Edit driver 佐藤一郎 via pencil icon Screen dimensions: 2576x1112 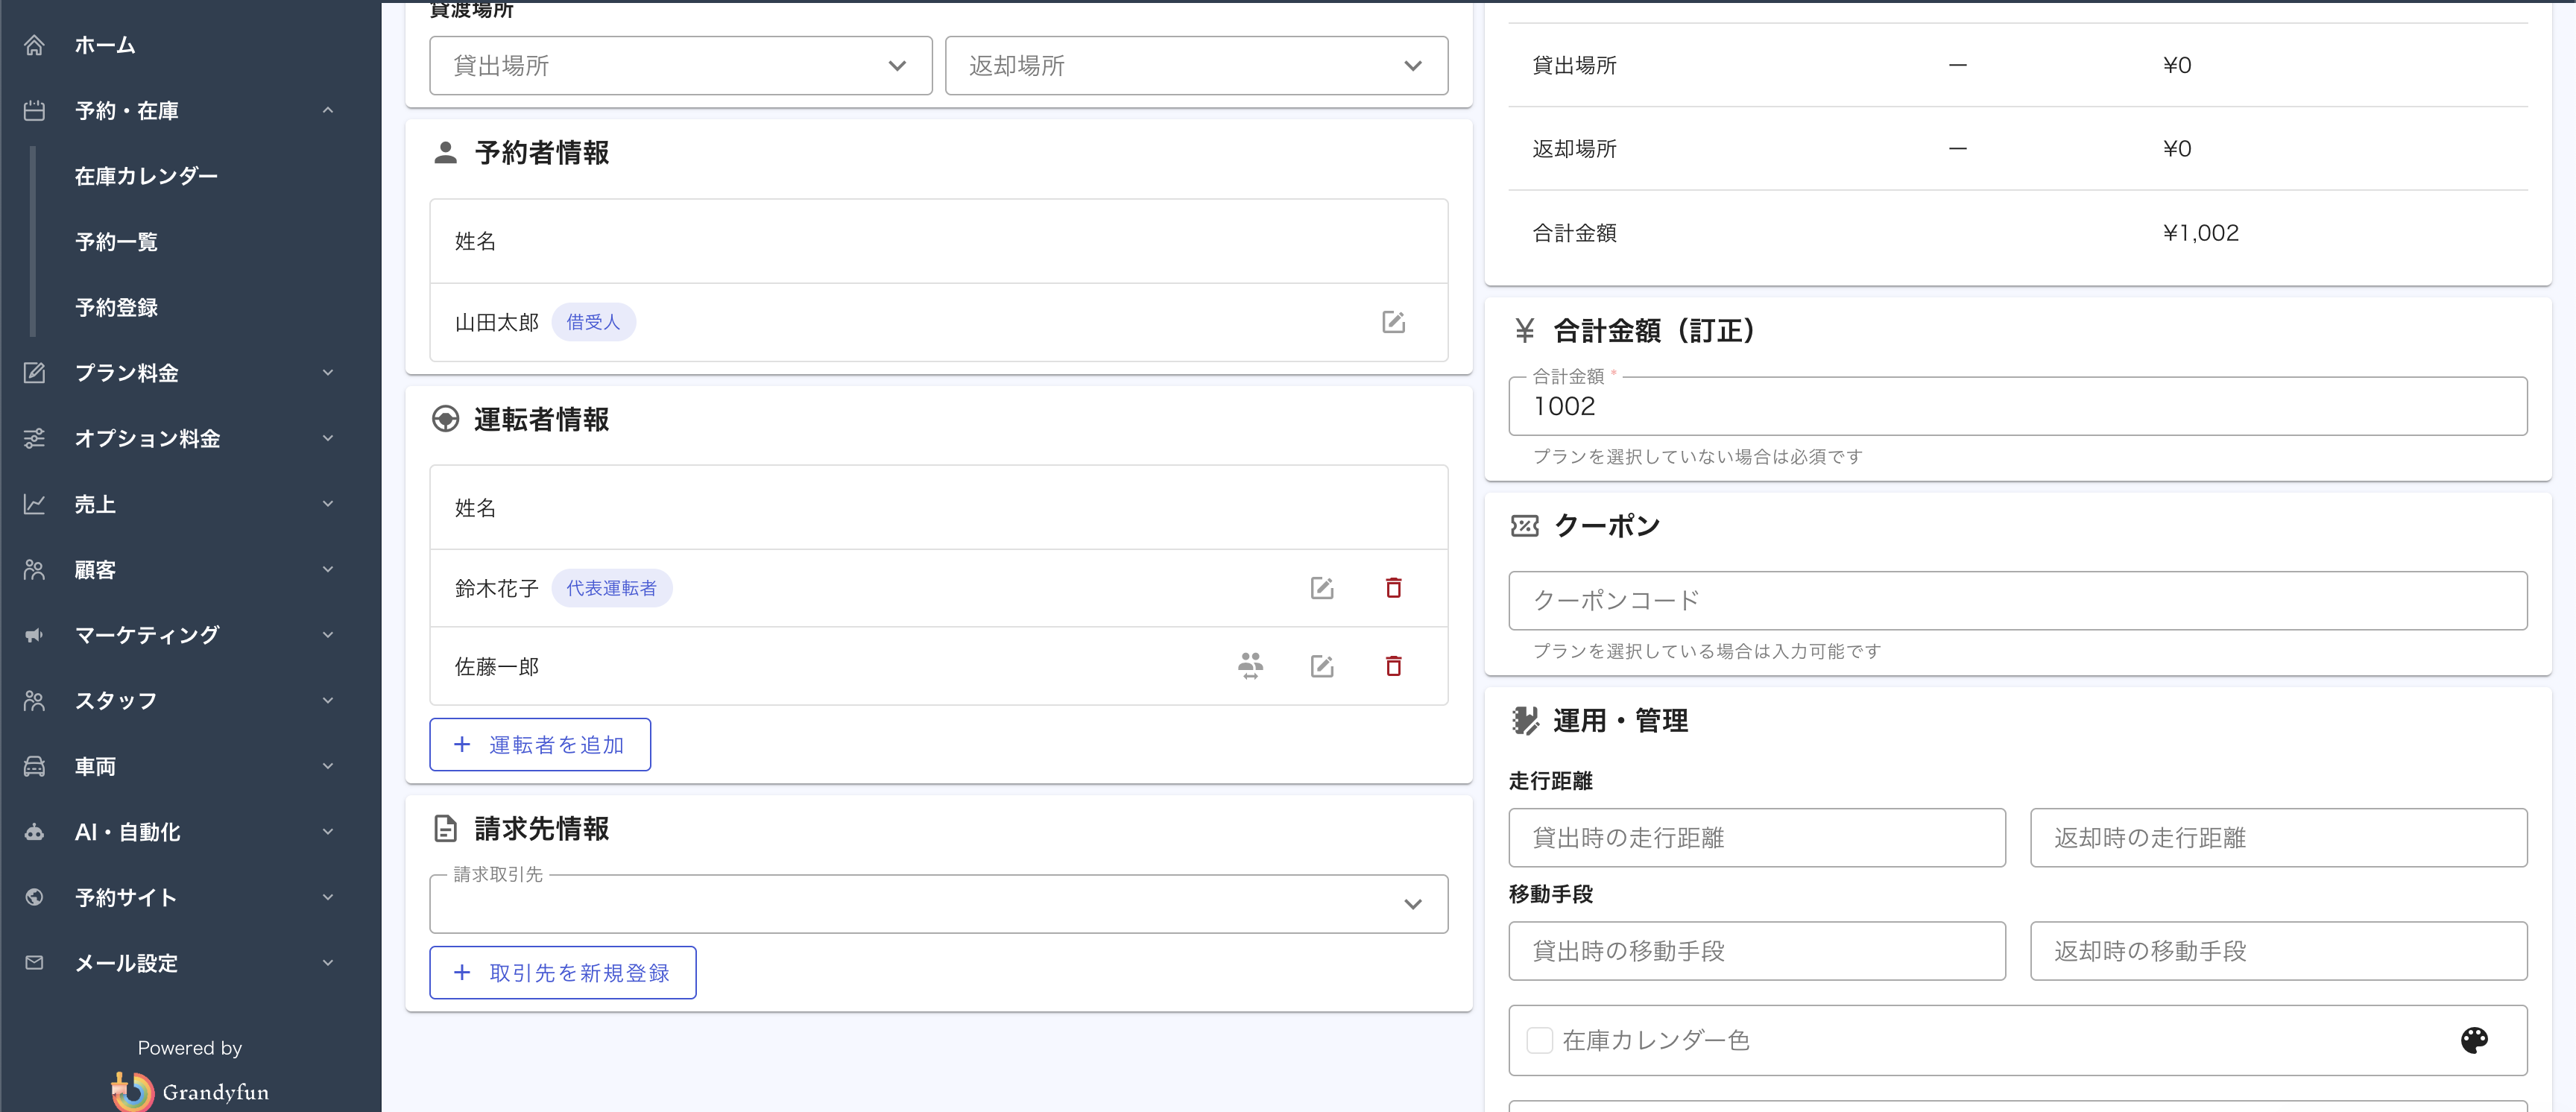[1322, 666]
